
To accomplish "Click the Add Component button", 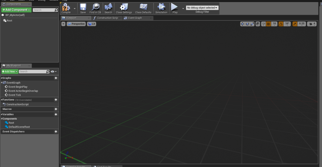I will [16, 10].
